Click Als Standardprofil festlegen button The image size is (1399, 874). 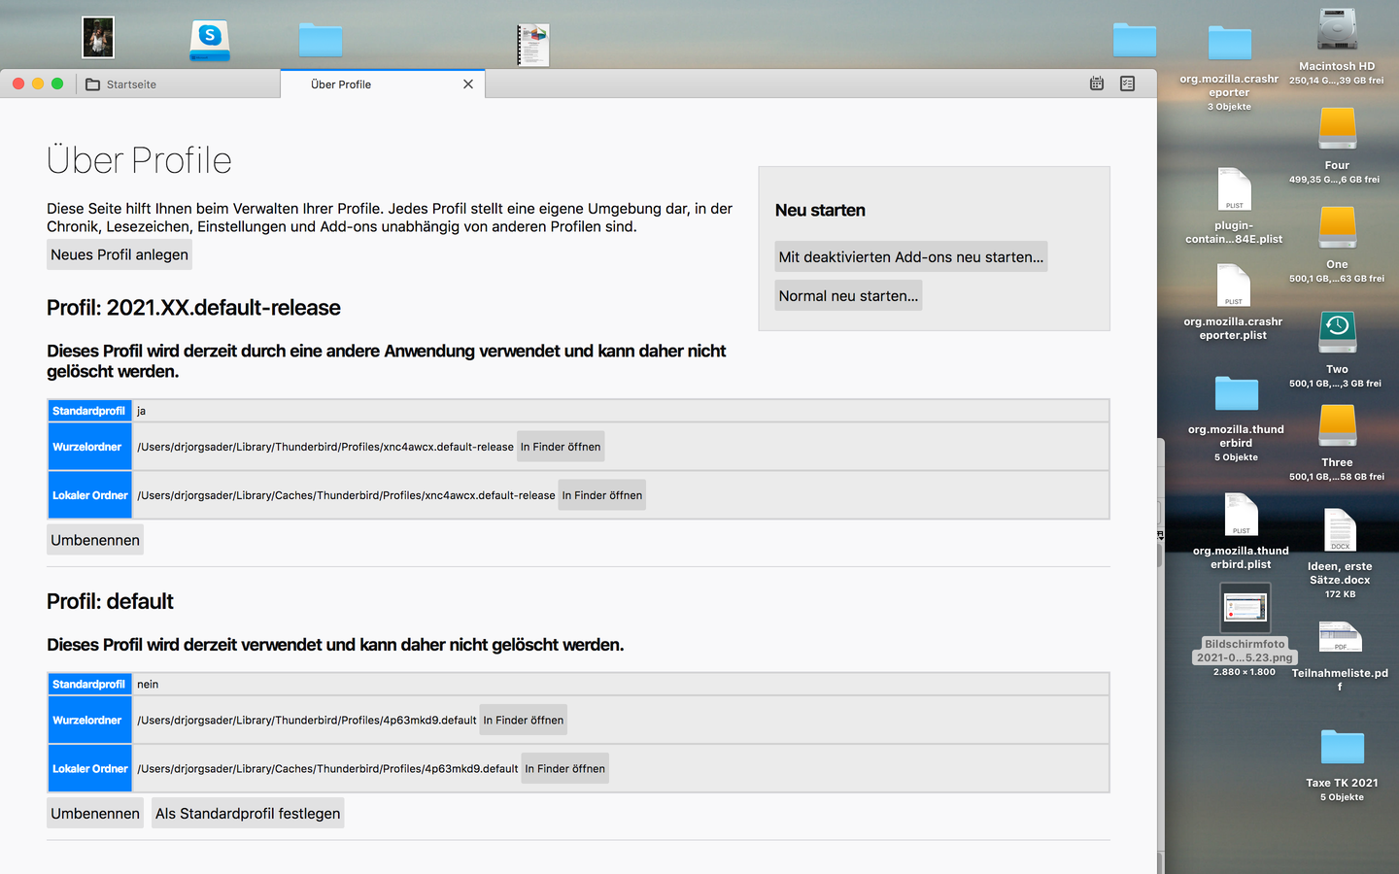tap(248, 814)
